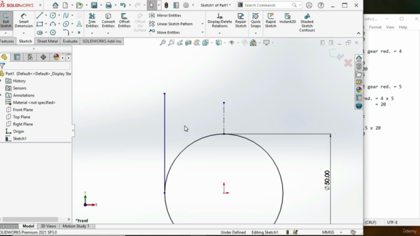Click Zoom to Fit icon

tap(162, 43)
